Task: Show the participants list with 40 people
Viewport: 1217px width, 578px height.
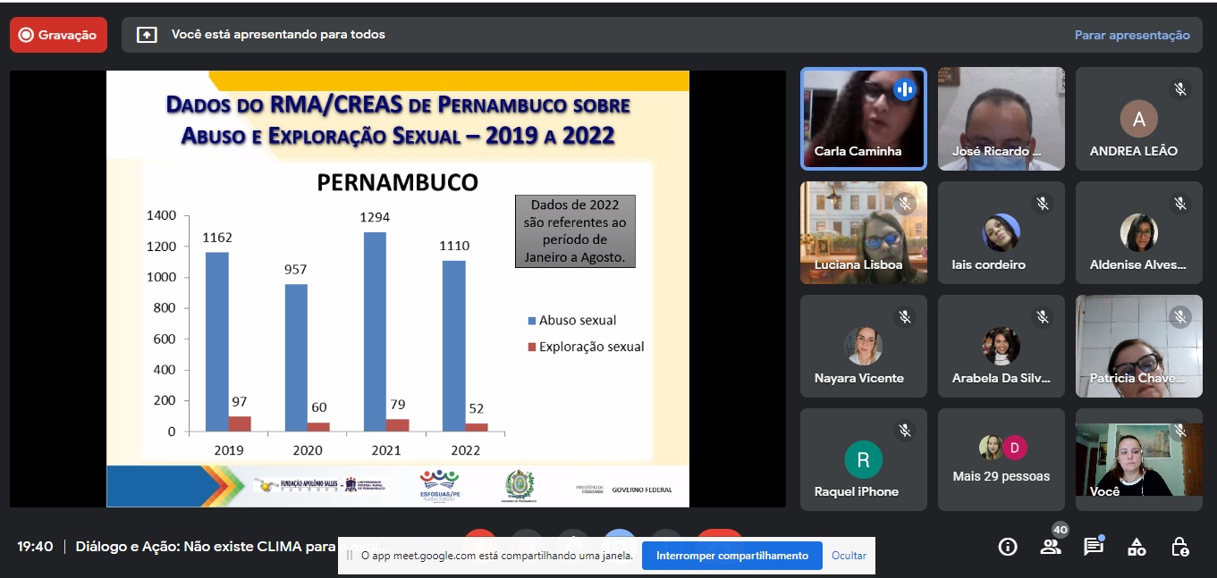Action: pos(1051,547)
